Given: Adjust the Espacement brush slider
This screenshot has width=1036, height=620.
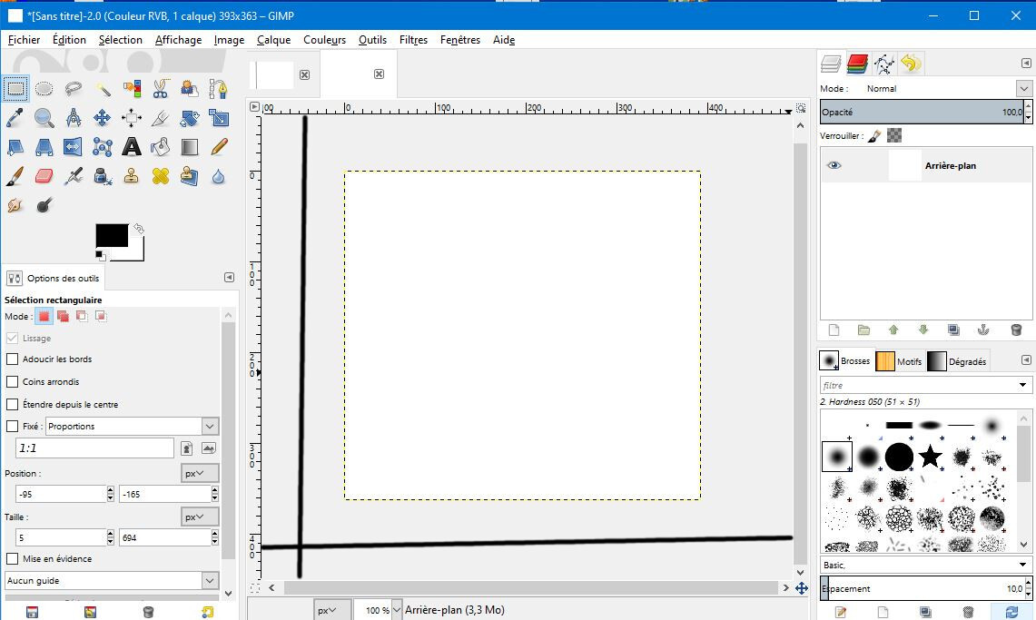Looking at the screenshot, I should (923, 588).
